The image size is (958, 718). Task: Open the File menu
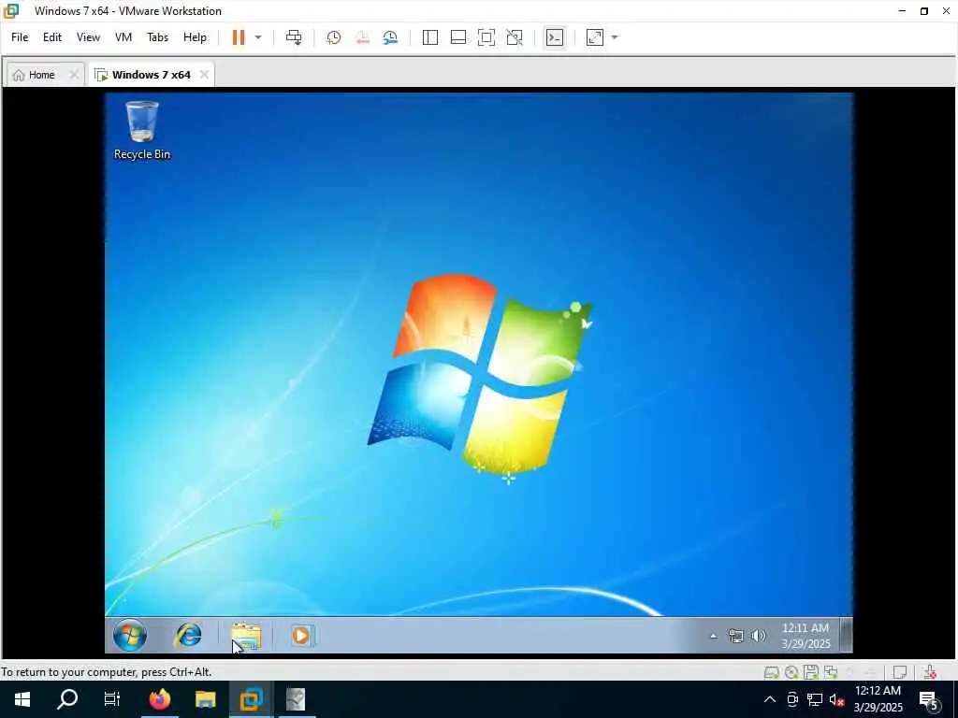coord(20,37)
